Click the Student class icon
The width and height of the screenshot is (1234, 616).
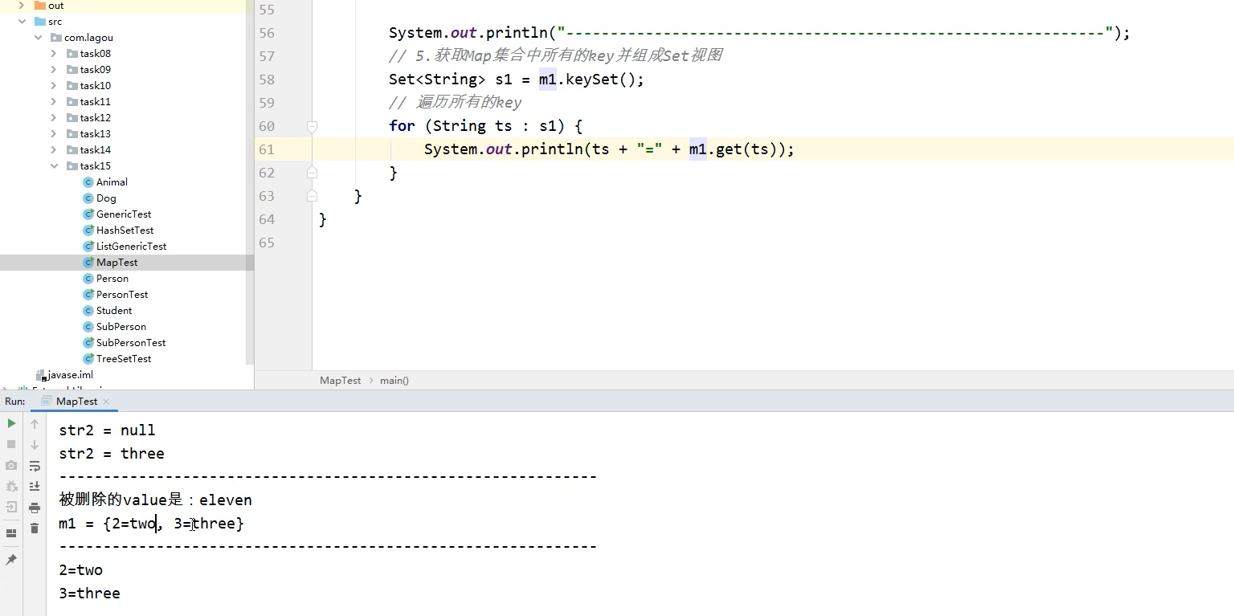point(88,311)
